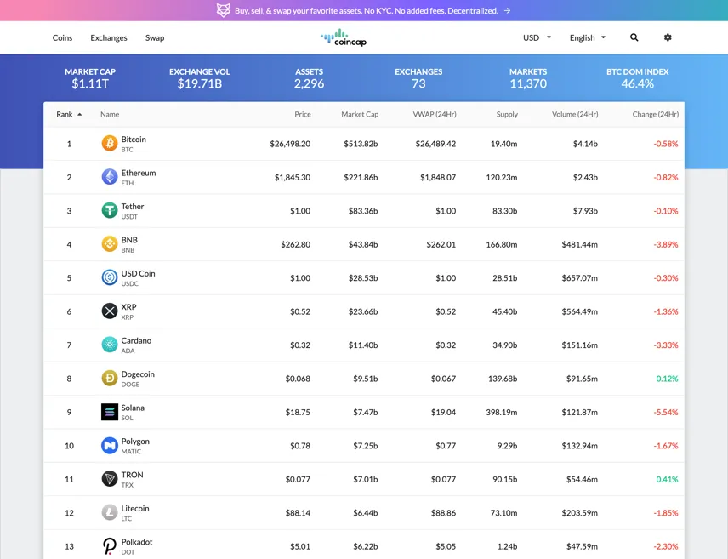Image resolution: width=728 pixels, height=559 pixels.
Task: Click Ethereum market cap $221.86b
Action: pyautogui.click(x=361, y=177)
